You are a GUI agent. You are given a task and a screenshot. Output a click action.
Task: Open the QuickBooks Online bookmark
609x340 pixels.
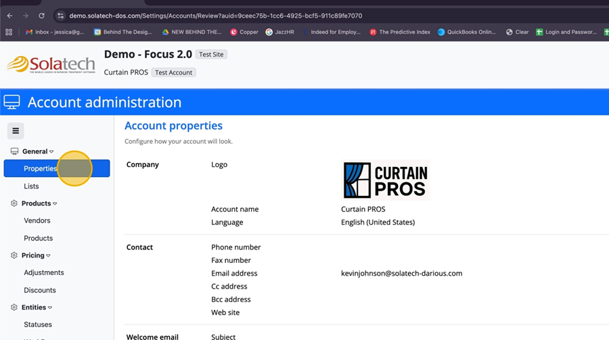467,32
